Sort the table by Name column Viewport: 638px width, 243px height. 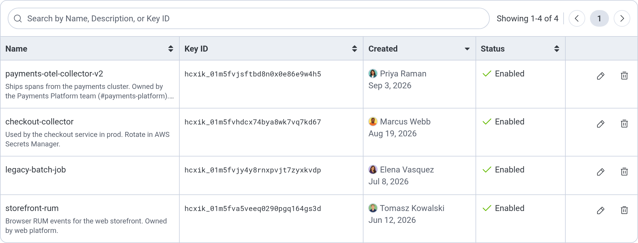[x=170, y=49]
